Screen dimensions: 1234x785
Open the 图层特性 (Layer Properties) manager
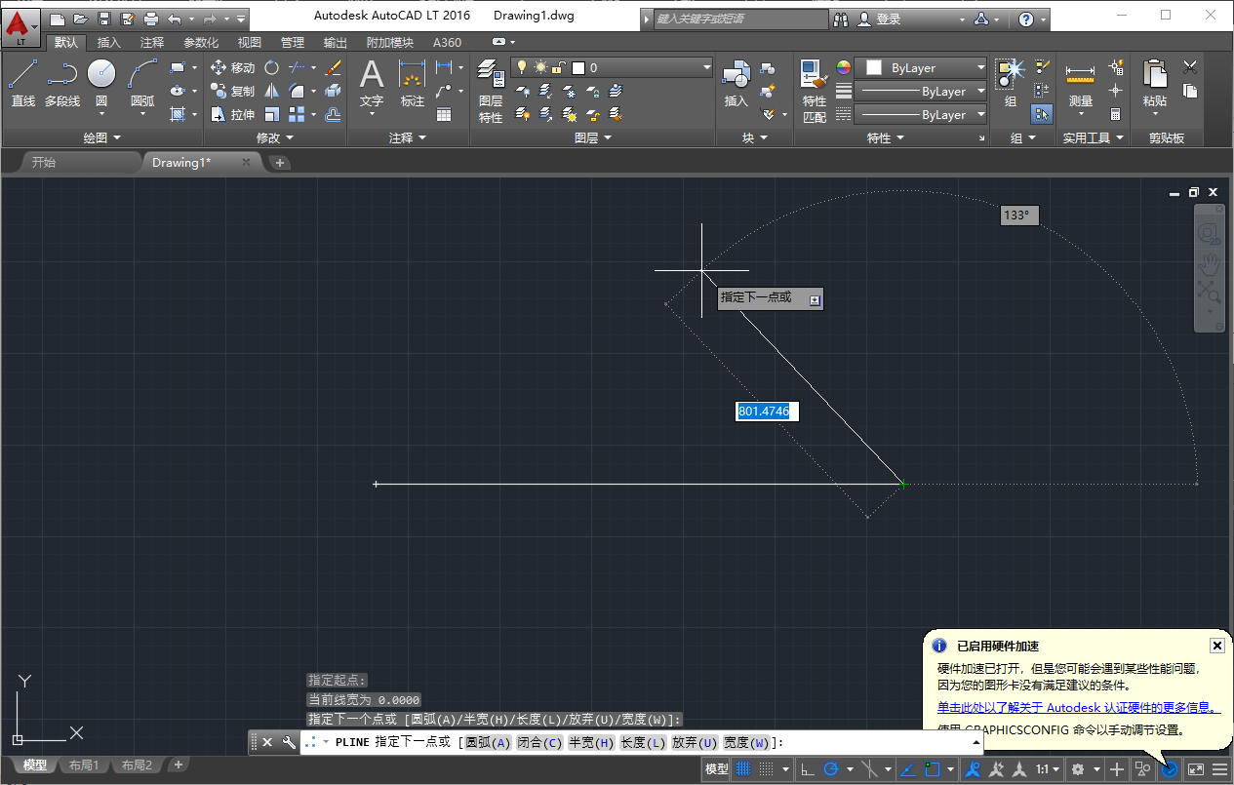(491, 78)
